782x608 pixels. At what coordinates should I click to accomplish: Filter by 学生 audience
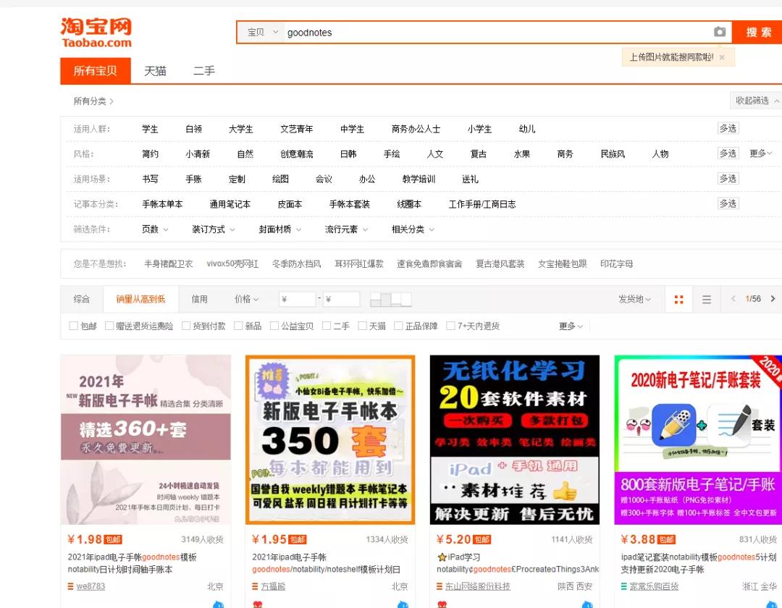(150, 129)
